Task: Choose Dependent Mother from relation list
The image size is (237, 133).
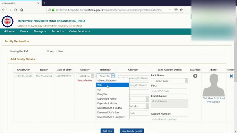Action: [113, 103]
